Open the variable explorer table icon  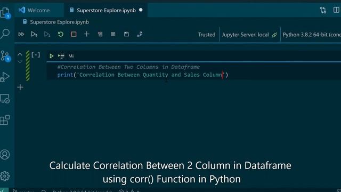[x=113, y=34]
